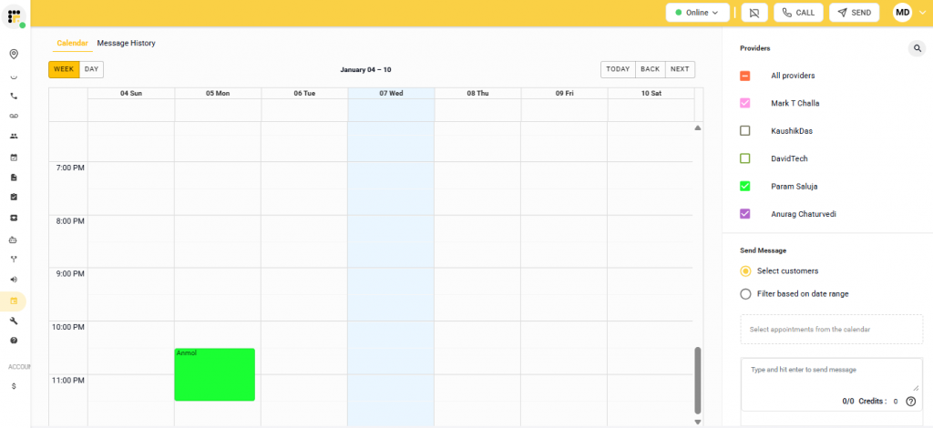Select the DAY view
The image size is (933, 428).
click(x=92, y=69)
